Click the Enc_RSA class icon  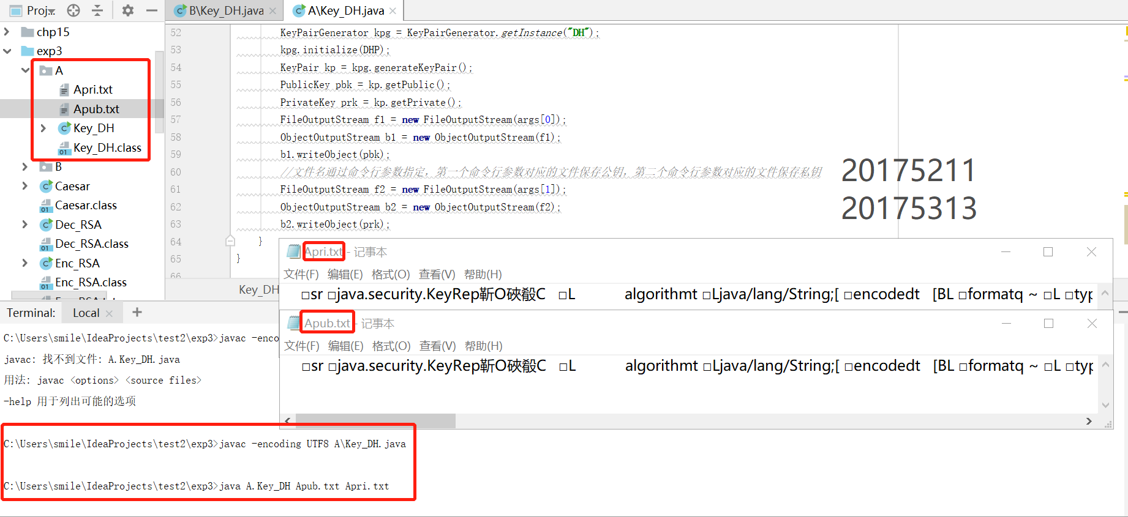tap(46, 263)
